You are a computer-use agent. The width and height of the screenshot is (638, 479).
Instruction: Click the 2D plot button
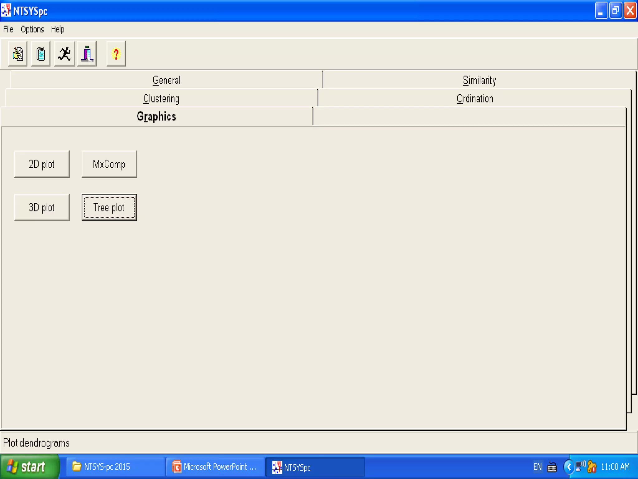pyautogui.click(x=42, y=164)
